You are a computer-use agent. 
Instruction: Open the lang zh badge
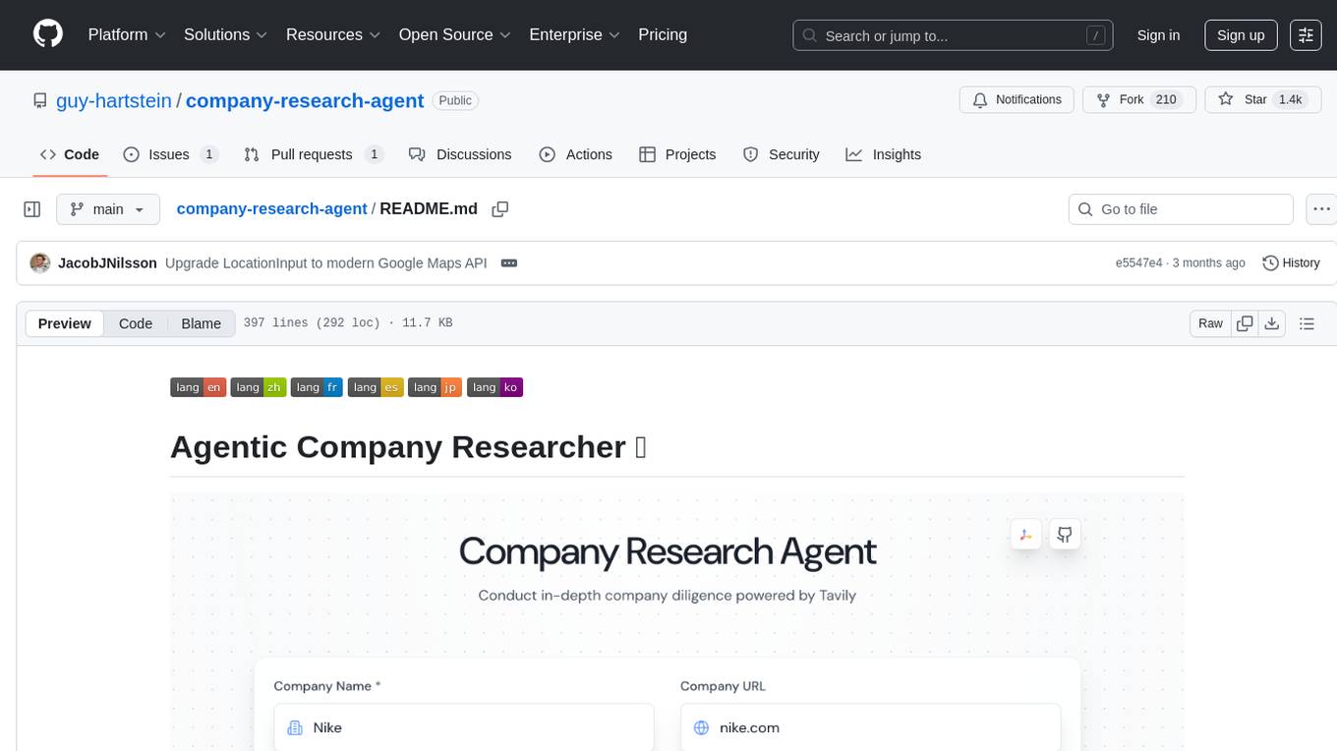click(x=258, y=387)
